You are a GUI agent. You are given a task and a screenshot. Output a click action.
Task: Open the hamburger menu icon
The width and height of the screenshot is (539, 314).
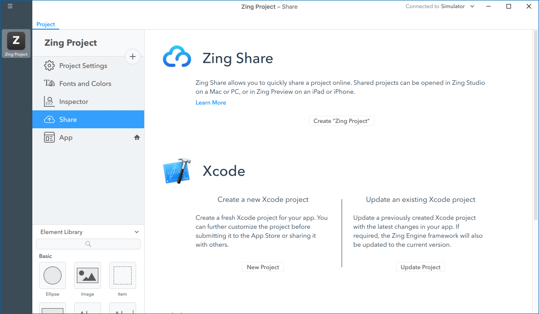pos(10,6)
